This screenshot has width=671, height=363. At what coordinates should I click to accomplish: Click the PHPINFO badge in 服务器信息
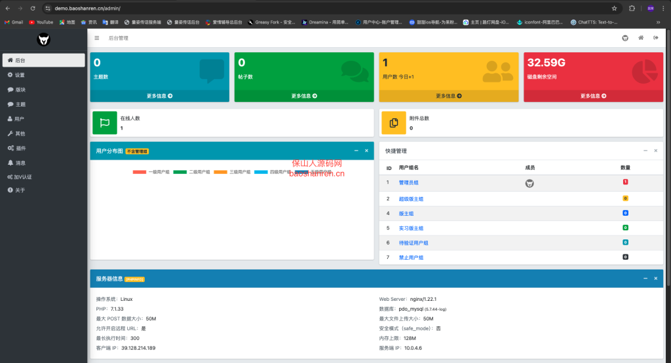pos(135,279)
